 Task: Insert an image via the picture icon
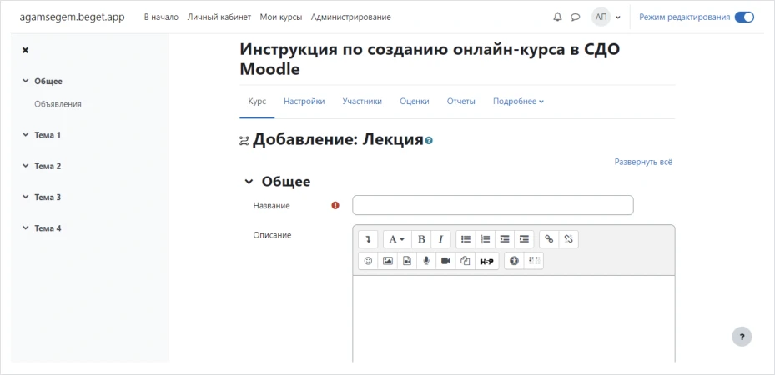(x=387, y=261)
